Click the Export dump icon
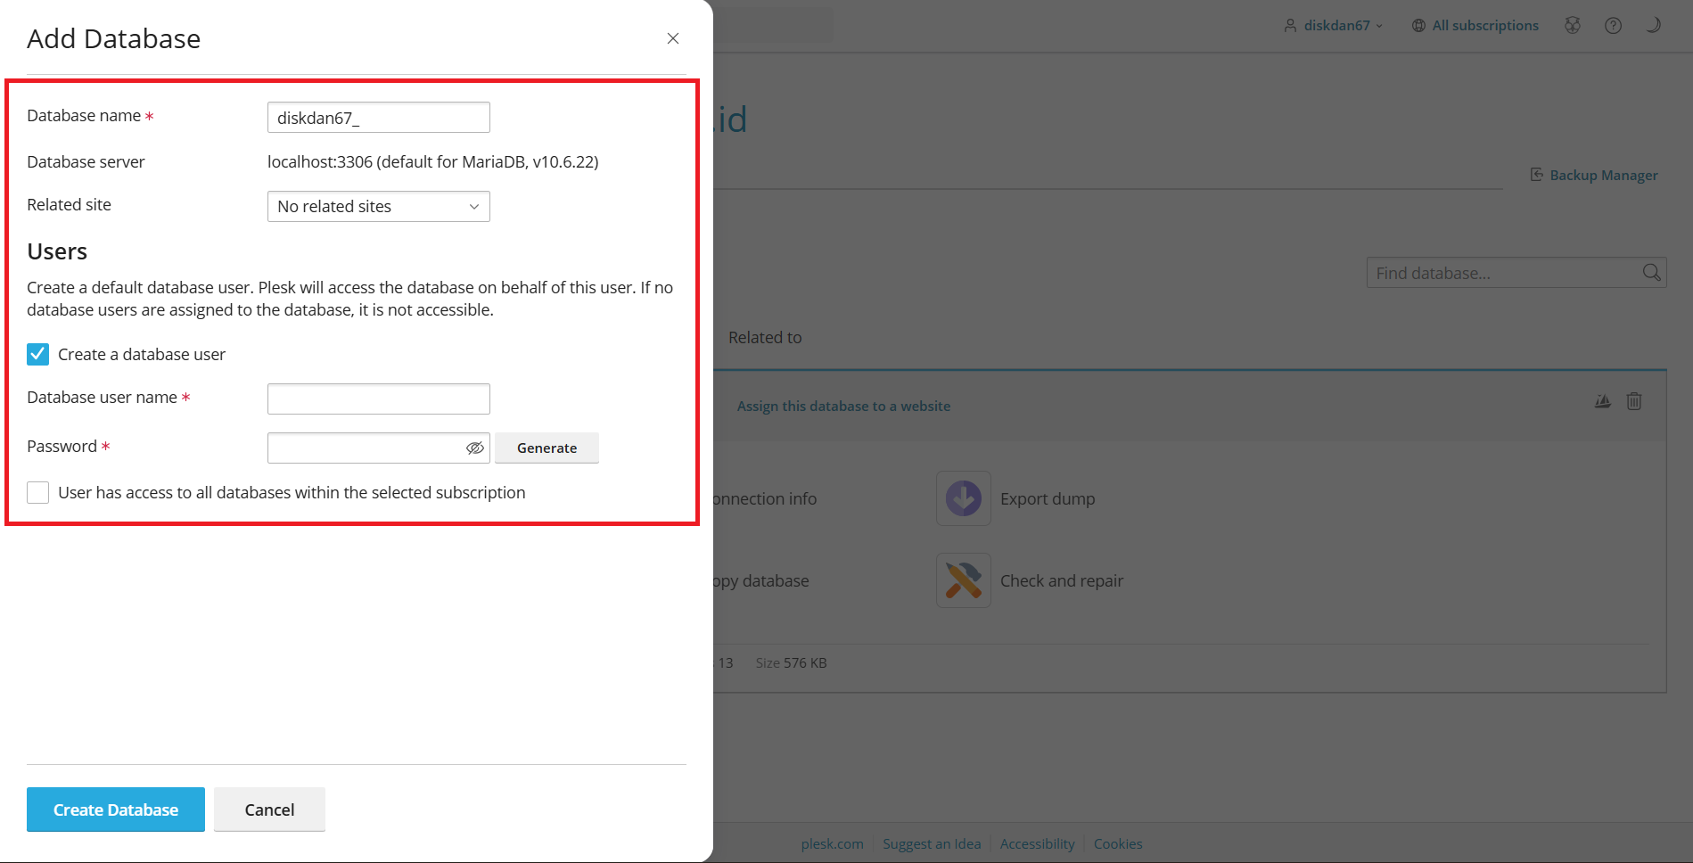 click(x=963, y=498)
